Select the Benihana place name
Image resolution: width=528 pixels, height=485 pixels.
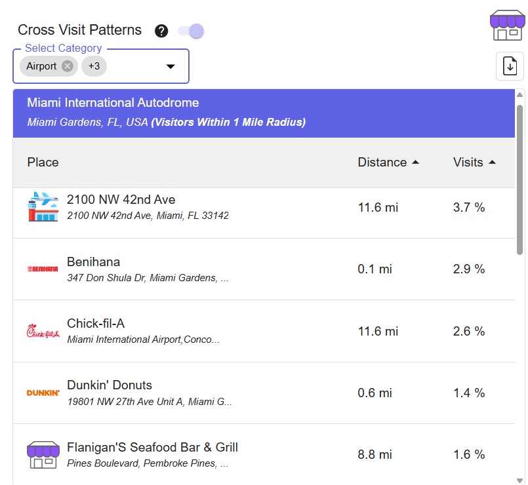coord(93,262)
